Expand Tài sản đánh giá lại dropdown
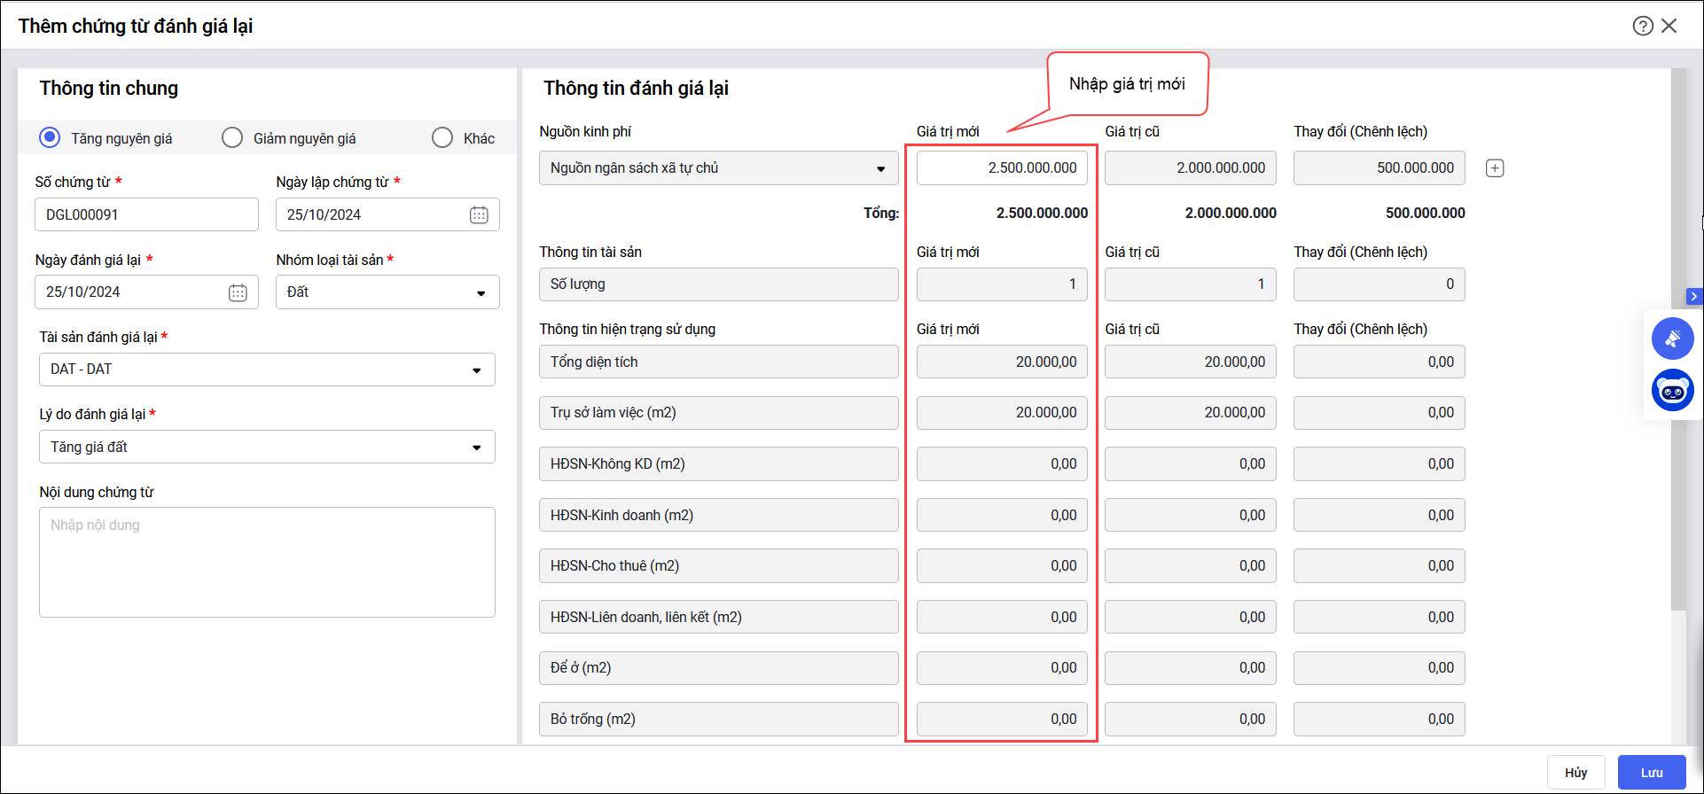 point(267,370)
